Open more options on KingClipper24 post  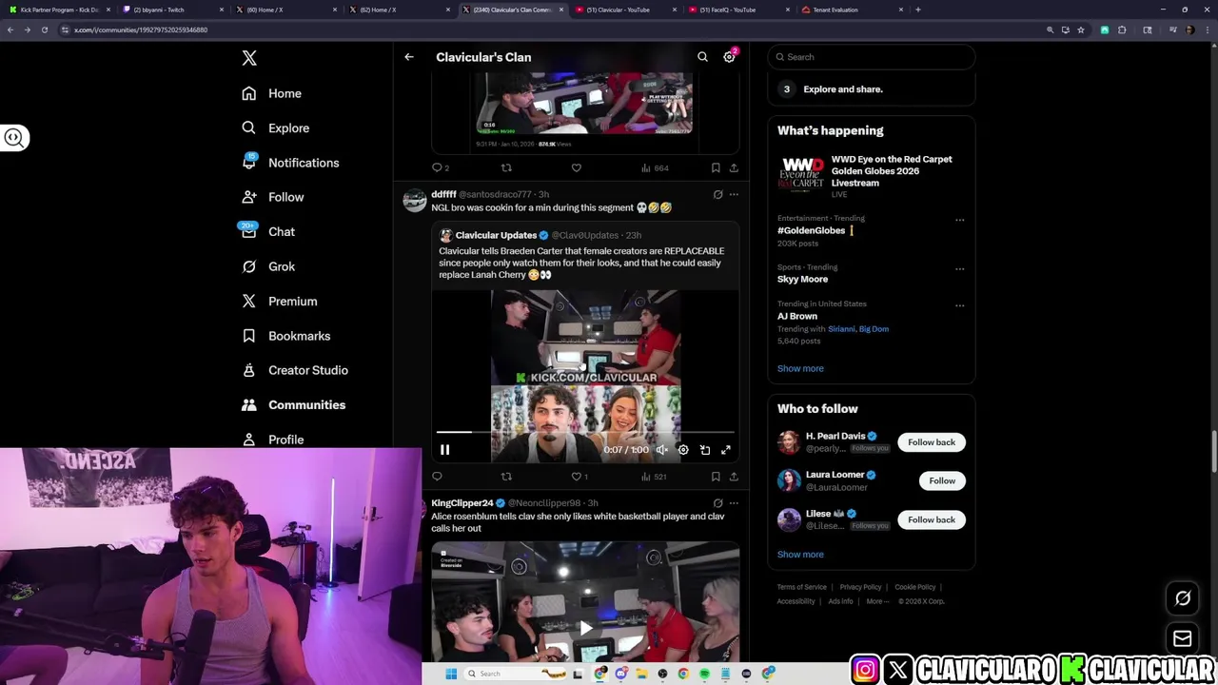[x=734, y=502]
